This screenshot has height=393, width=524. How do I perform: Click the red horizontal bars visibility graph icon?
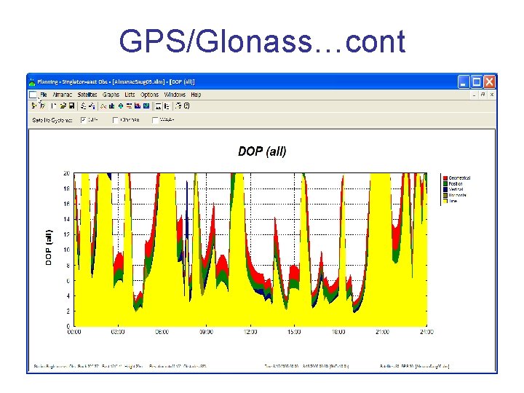point(129,106)
